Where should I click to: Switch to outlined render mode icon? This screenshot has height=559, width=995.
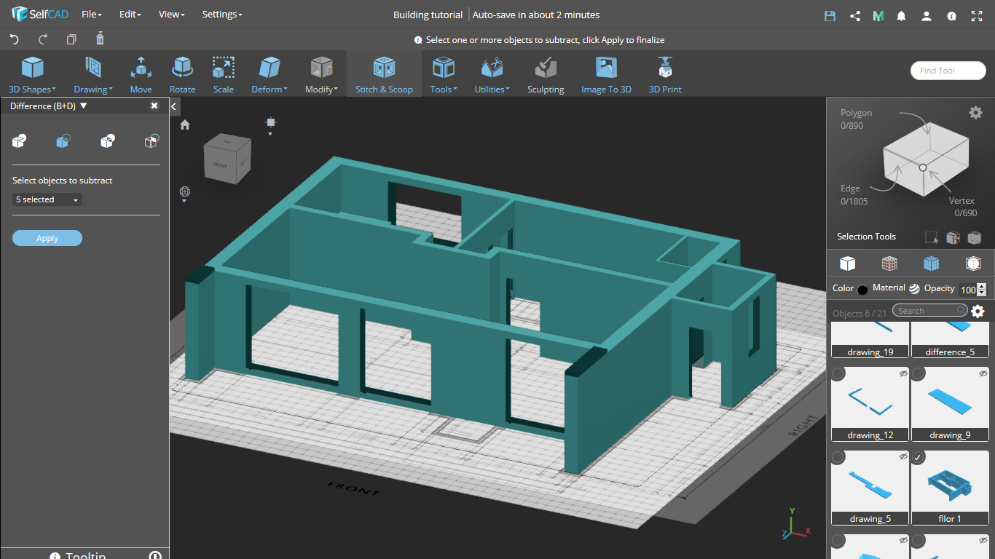click(973, 263)
